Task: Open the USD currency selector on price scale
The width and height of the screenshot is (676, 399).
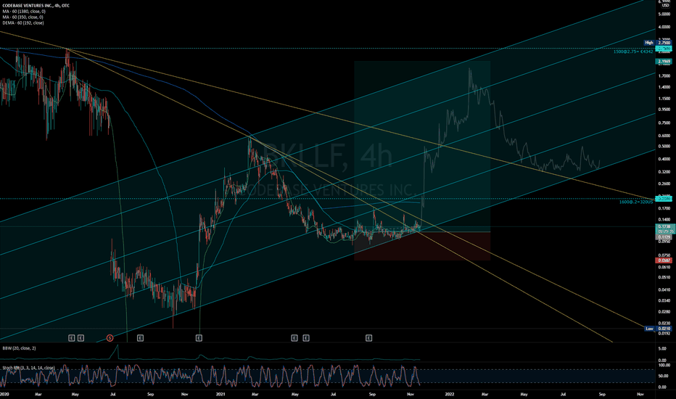Action: pyautogui.click(x=665, y=6)
